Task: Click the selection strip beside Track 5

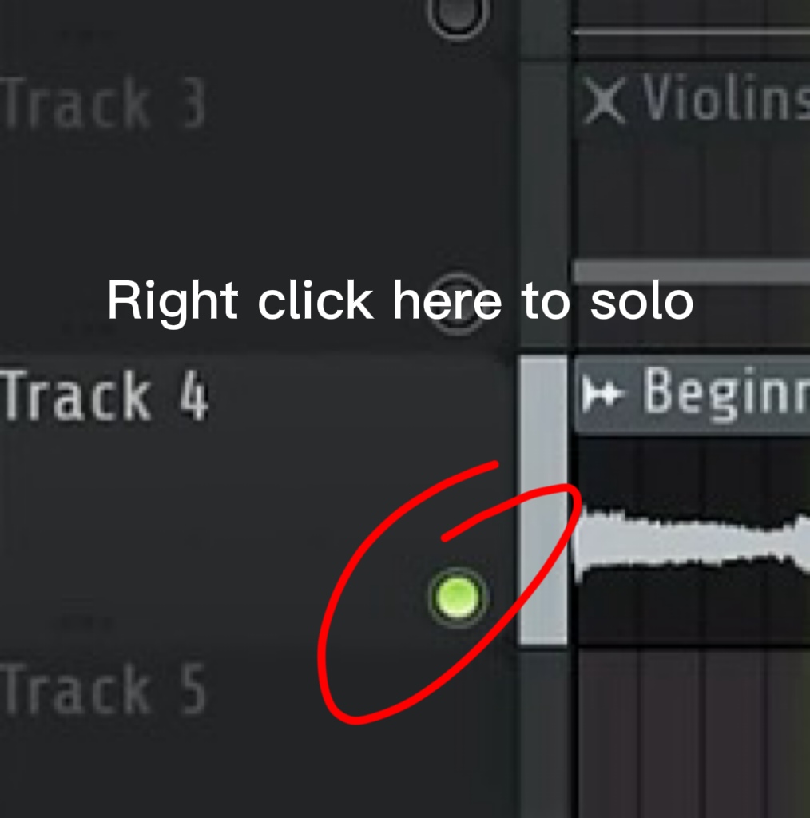Action: pyautogui.click(x=543, y=735)
